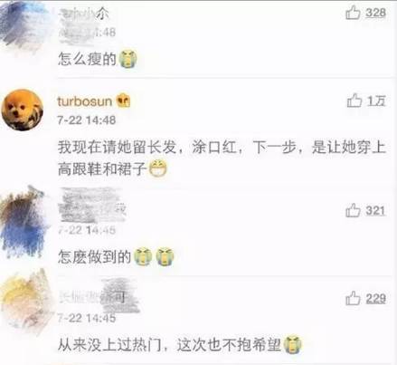Like the comment with 328 likes
The image size is (397, 365).
point(353,13)
